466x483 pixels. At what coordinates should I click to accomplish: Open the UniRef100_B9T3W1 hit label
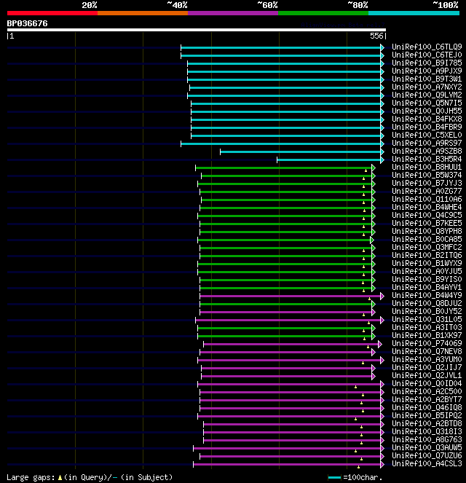[427, 79]
